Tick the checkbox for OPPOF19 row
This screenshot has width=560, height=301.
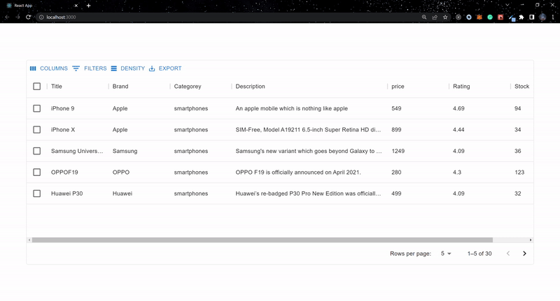coord(37,172)
